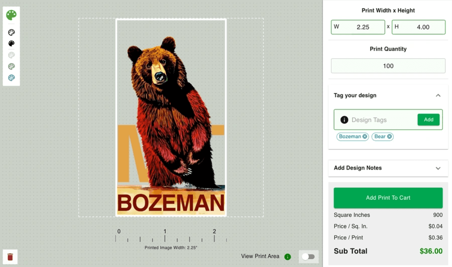
Task: Click the print height input field
Action: coord(423,27)
